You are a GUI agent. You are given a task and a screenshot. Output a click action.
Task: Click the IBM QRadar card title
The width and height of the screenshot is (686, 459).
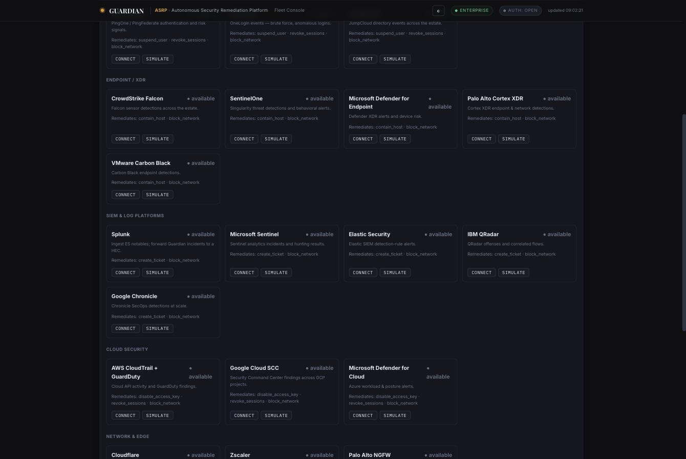[483, 234]
